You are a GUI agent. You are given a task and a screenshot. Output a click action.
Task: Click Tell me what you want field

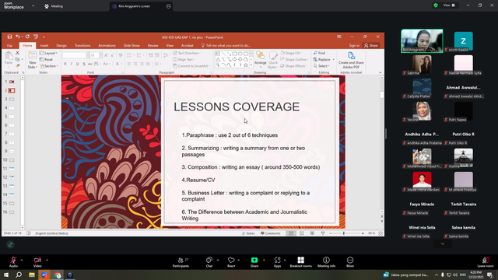(226, 46)
